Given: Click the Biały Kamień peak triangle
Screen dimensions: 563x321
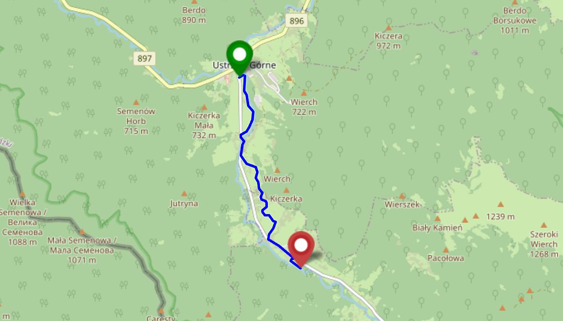Looking at the screenshot, I should [438, 219].
